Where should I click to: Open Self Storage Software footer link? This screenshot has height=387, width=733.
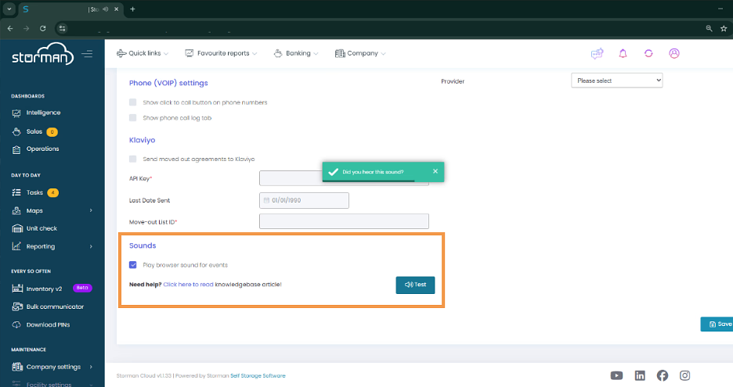pos(258,376)
